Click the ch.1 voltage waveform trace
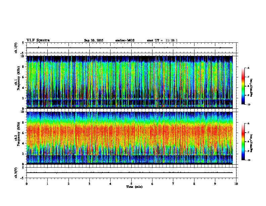Viewport: 266px width, 206px height. pyautogui.click(x=130, y=48)
